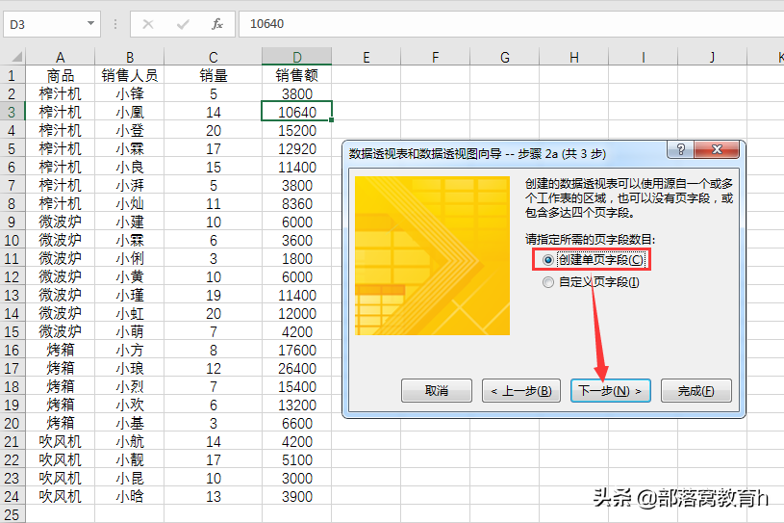The height and width of the screenshot is (523, 784).
Task: Click salesperson cell 小欢
Action: 130,405
